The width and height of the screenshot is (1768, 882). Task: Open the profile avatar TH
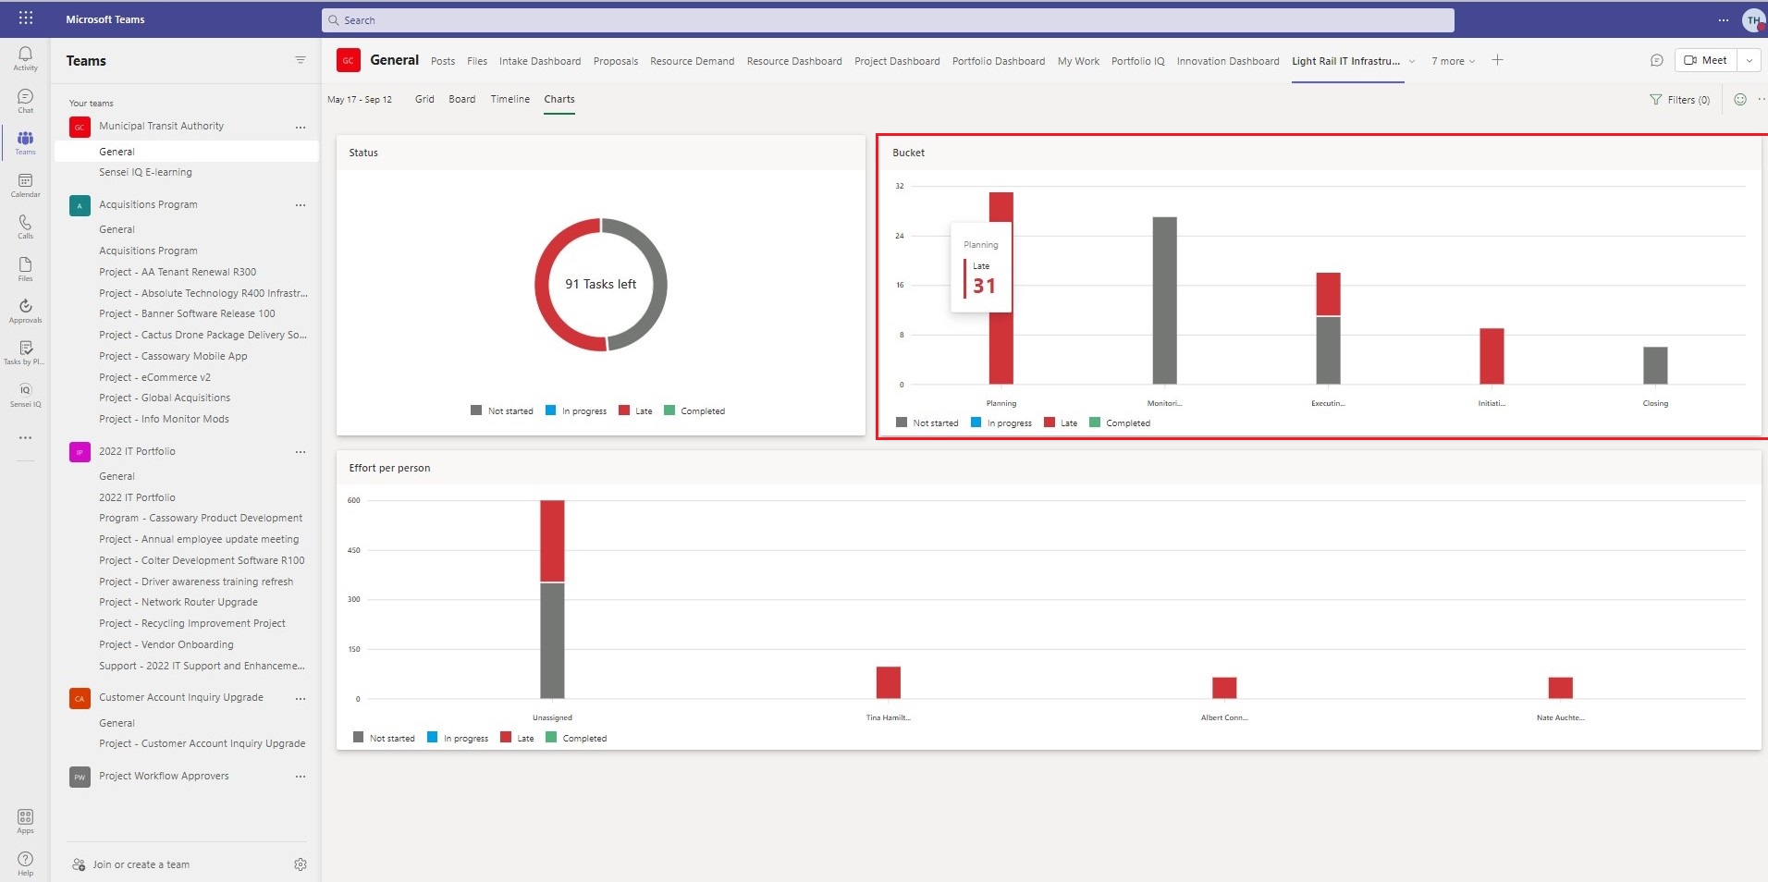point(1753,19)
